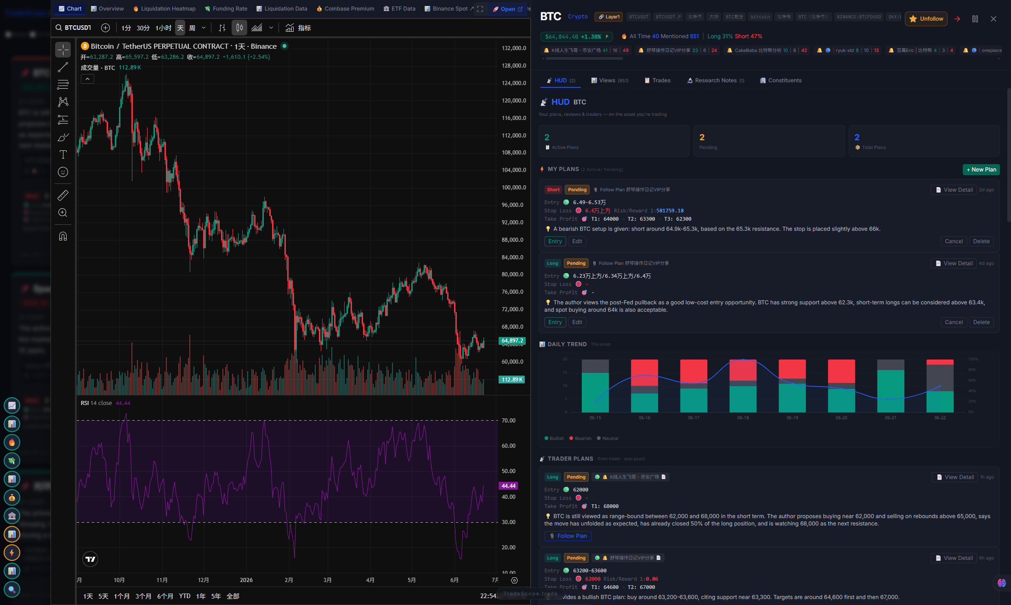
Task: Switch to the ETF Data tab
Action: coord(399,9)
